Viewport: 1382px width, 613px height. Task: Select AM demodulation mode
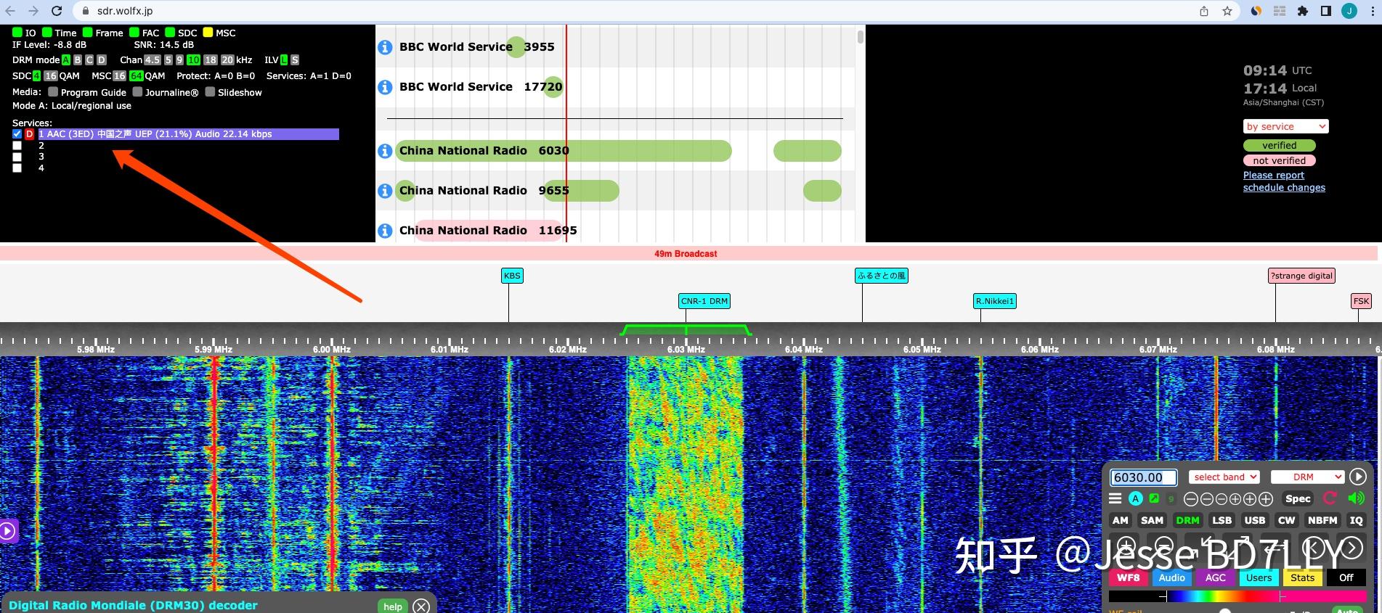click(x=1121, y=520)
